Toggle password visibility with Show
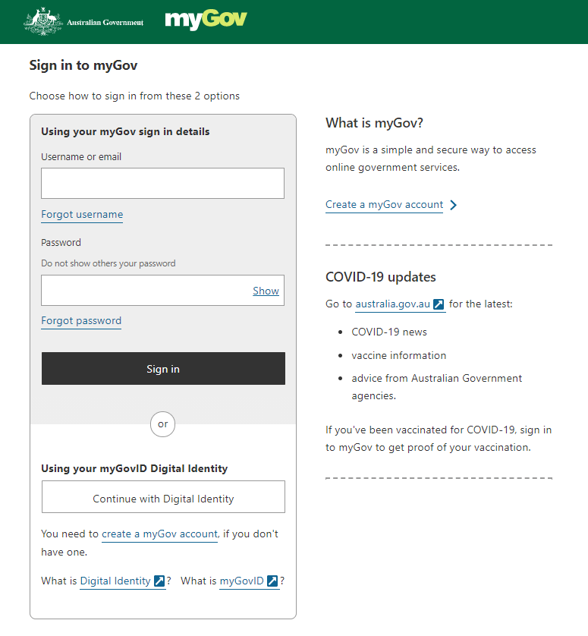Image resolution: width=588 pixels, height=636 pixels. (266, 290)
